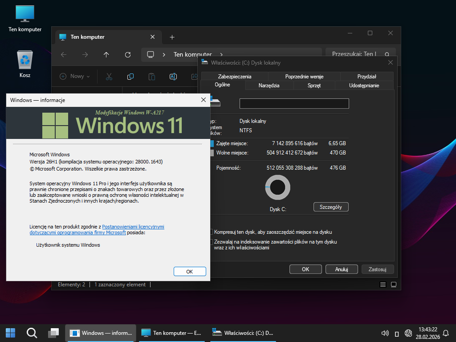Enable the Kompresuj ten dysk checkbox
456x342 pixels.
[x=212, y=232]
